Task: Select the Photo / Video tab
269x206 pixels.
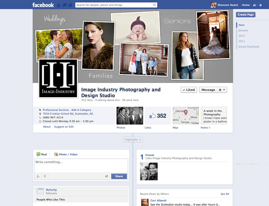Action: [x=66, y=154]
